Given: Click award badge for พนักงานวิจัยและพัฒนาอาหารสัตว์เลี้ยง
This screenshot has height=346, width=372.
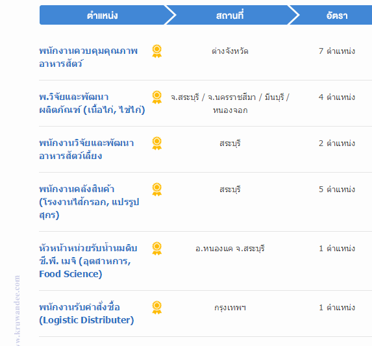Looking at the screenshot, I should (157, 143).
